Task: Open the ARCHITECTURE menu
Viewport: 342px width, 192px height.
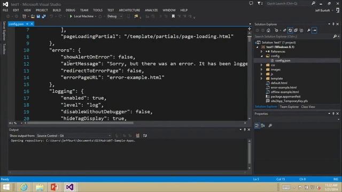Action: 129,10
